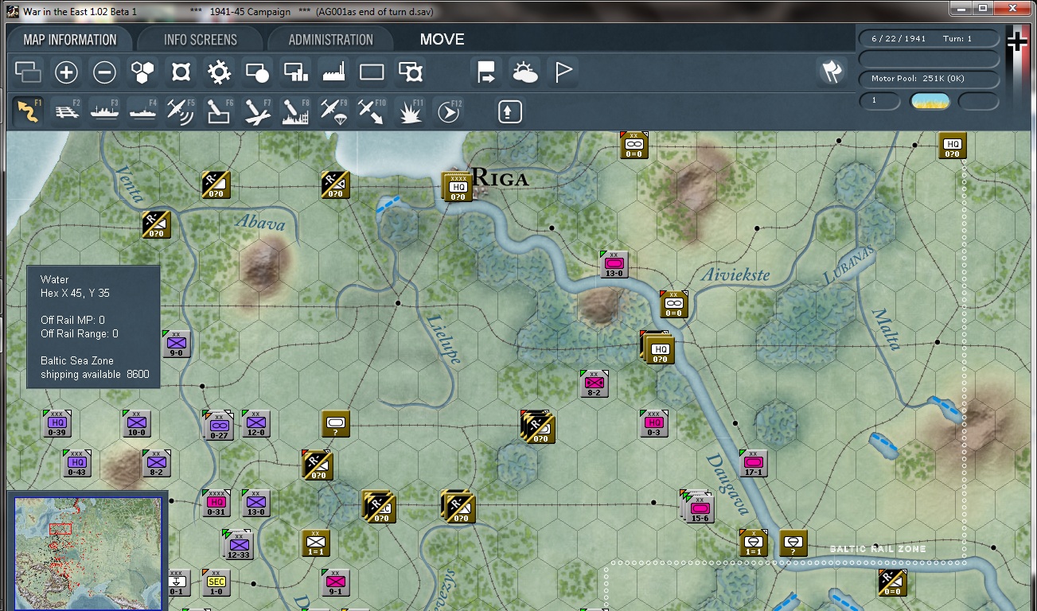
Task: Toggle the rectangle-with-target overlay icon
Action: [x=411, y=72]
